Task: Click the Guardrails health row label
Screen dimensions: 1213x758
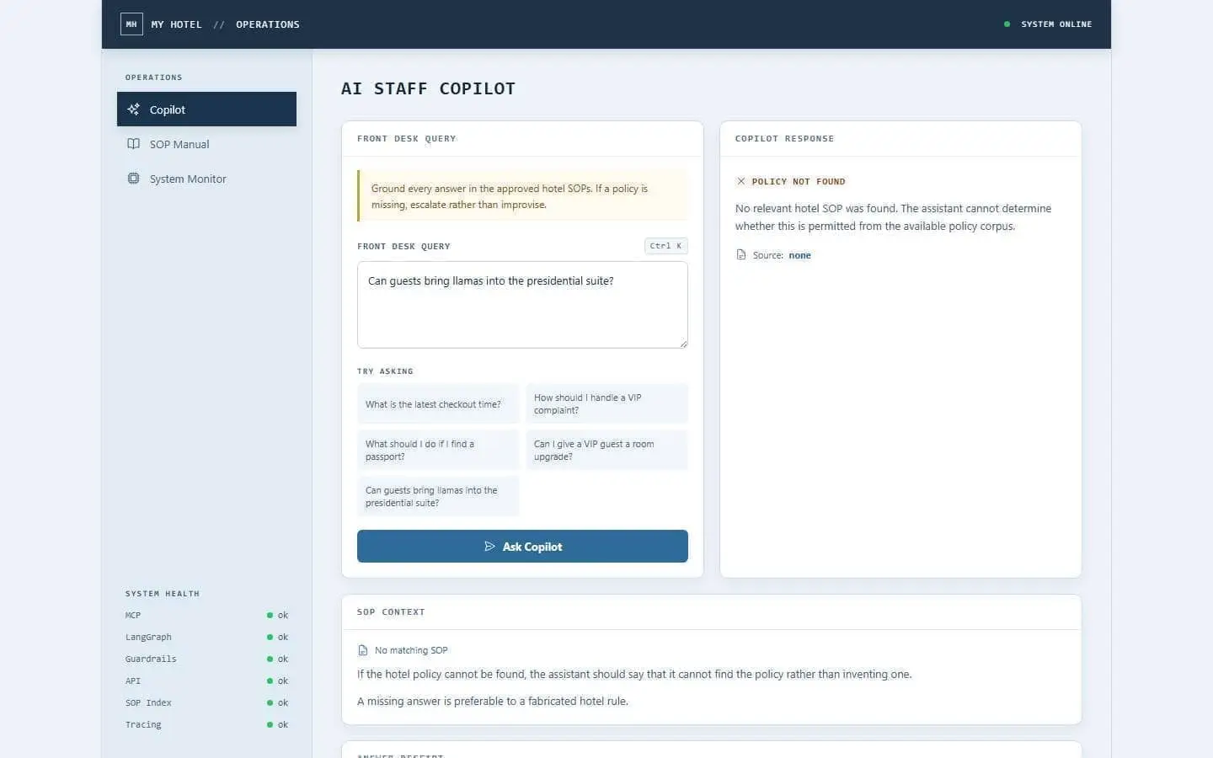Action: pos(151,659)
